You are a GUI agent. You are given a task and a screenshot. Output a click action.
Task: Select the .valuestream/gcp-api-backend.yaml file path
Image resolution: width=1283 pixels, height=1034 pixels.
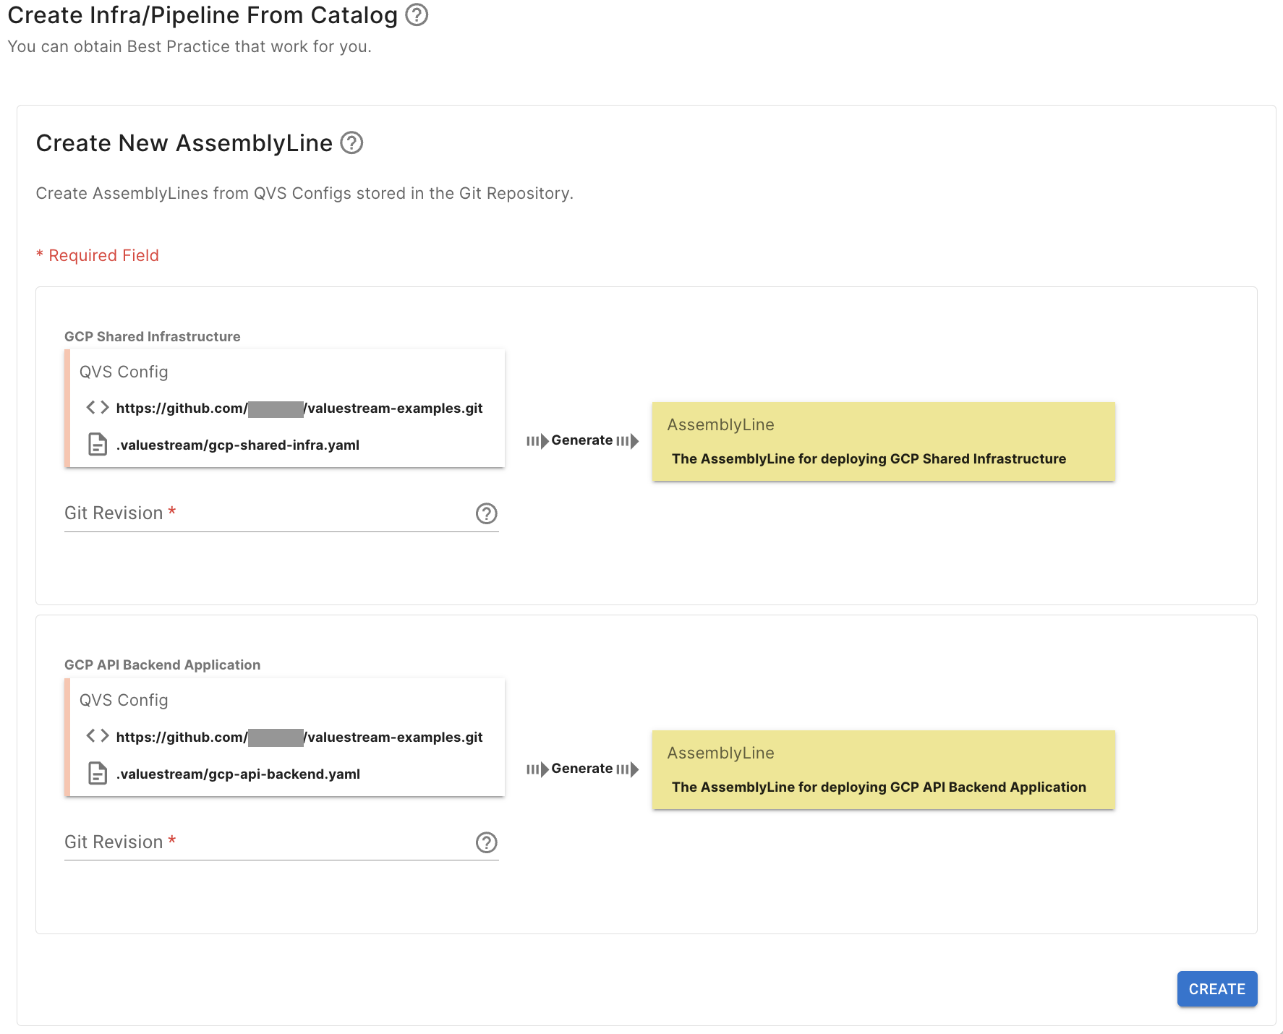[238, 774]
